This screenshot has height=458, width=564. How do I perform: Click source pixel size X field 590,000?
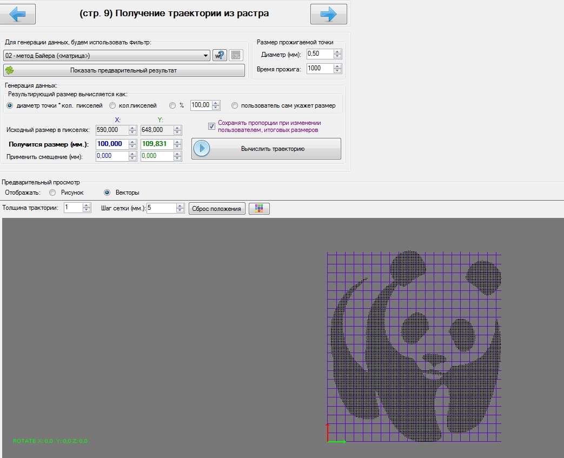coord(112,130)
